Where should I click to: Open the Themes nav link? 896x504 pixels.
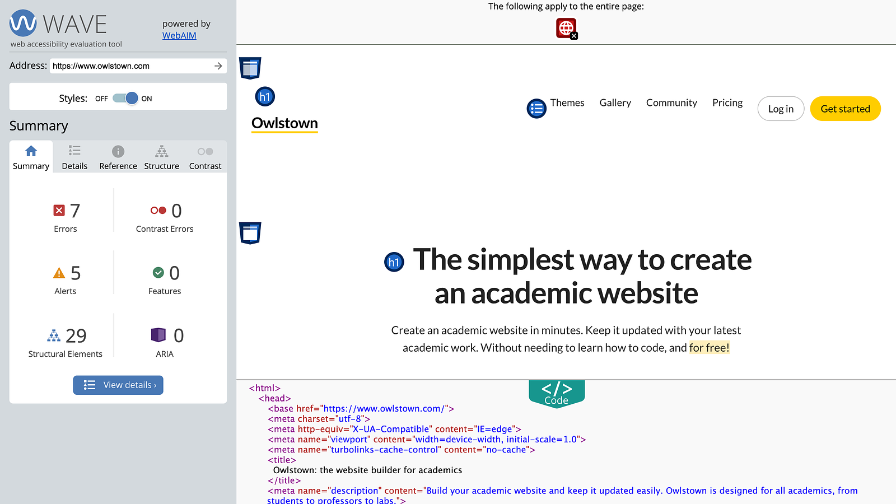567,103
